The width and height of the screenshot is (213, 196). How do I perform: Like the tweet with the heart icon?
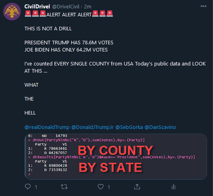pyautogui.click(x=100, y=187)
